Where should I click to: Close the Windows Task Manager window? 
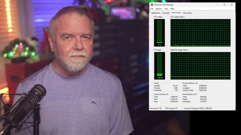tap(232, 5)
